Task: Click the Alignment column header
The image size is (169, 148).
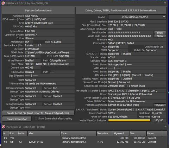Action: tap(121, 133)
